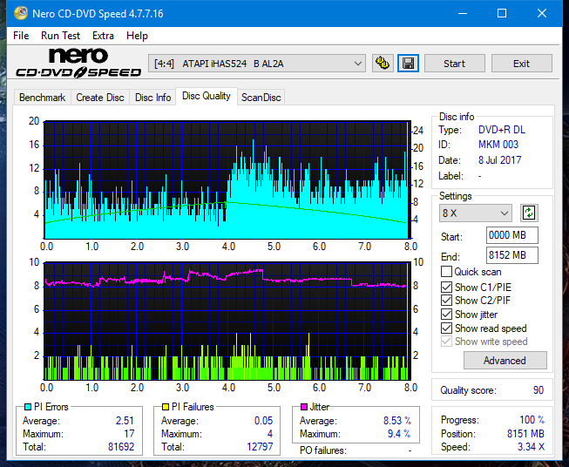Click the Exit button
Image resolution: width=569 pixels, height=467 pixels.
click(521, 64)
